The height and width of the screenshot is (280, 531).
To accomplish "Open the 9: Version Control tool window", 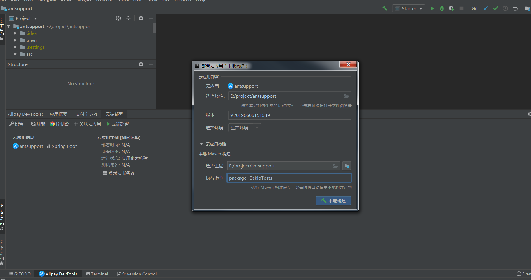I will [x=137, y=274].
